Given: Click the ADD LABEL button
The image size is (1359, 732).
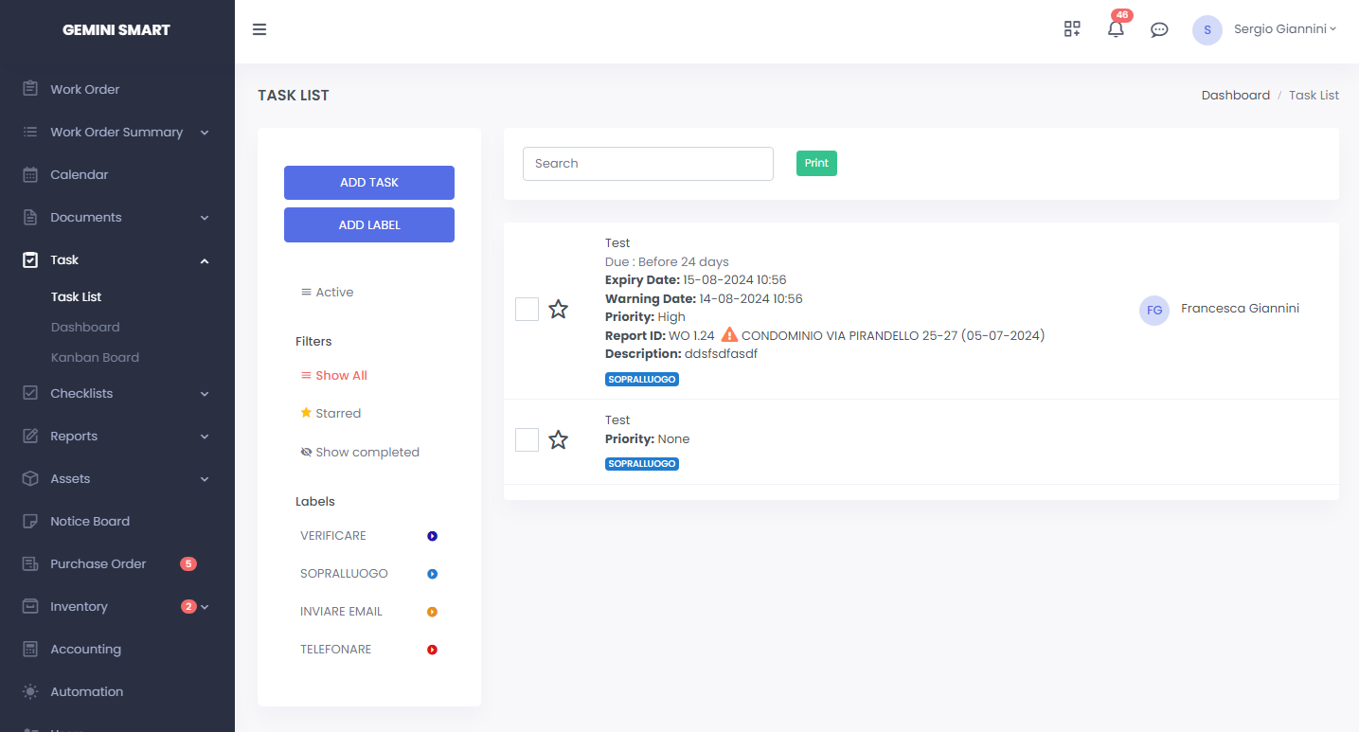Looking at the screenshot, I should [x=369, y=225].
